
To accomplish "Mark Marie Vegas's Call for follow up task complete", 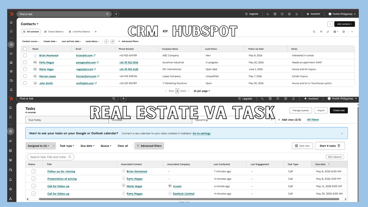I will tap(34, 186).
